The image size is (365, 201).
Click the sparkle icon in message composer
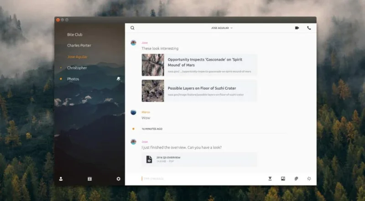(309, 178)
